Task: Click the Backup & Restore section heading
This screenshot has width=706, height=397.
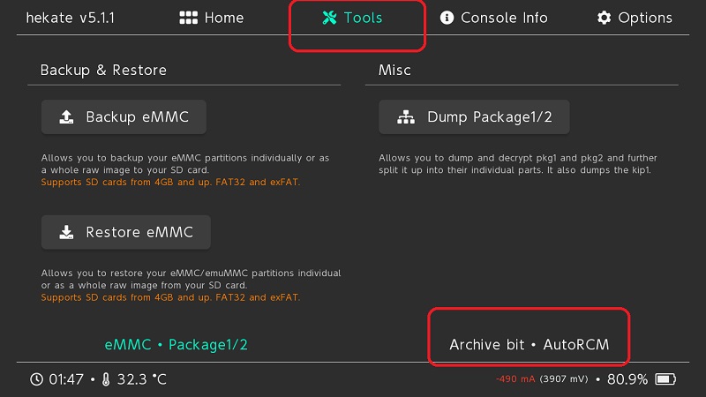Action: [x=103, y=70]
